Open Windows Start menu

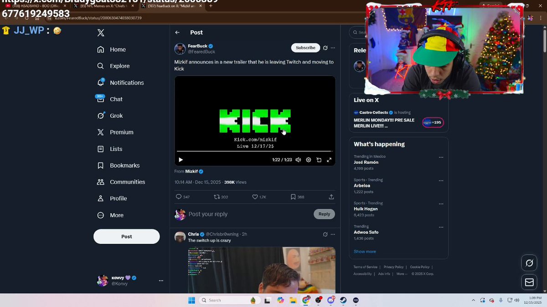click(191, 300)
